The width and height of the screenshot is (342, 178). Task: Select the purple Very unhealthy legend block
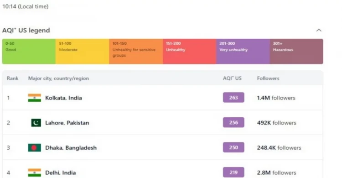point(243,52)
